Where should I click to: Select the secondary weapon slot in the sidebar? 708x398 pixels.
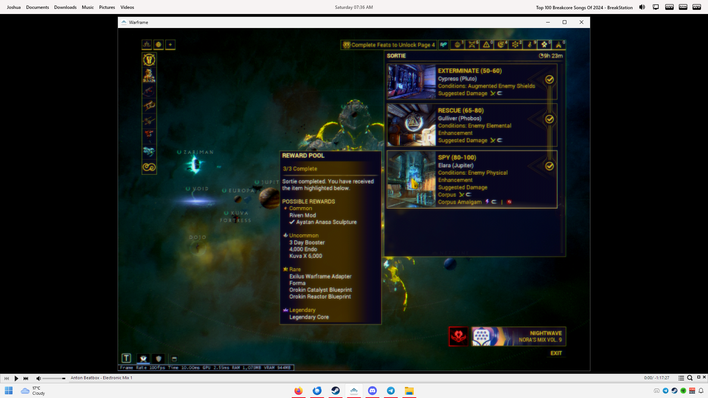(x=149, y=106)
